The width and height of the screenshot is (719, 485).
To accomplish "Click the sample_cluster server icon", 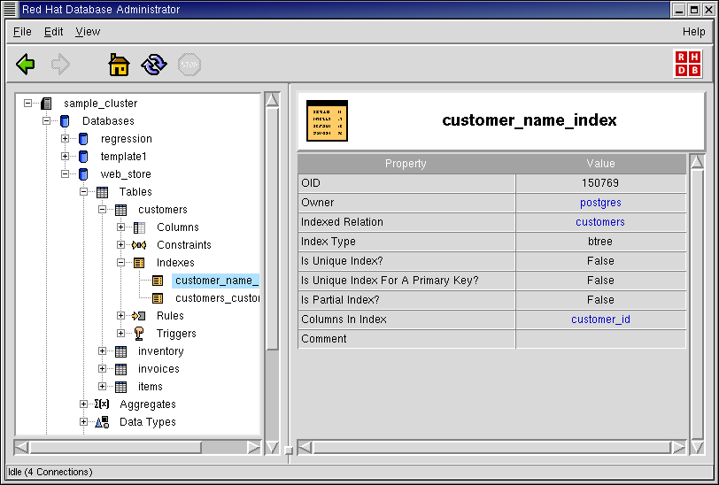I will pos(47,104).
